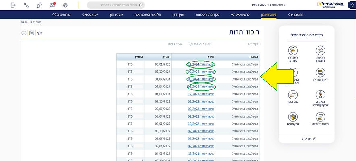Open 'פירוט הלוואות' quick link icon
This screenshot has width=356, height=161.
[x=320, y=117]
